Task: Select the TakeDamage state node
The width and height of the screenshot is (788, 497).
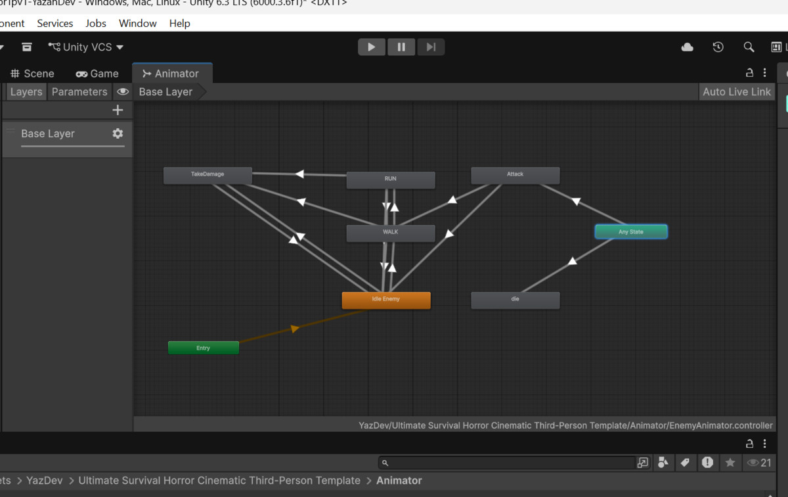Action: tap(208, 175)
